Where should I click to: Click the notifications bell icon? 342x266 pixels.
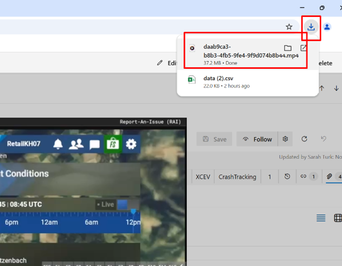(x=58, y=144)
